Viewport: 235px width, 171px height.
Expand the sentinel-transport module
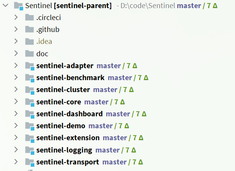[x=16, y=162]
